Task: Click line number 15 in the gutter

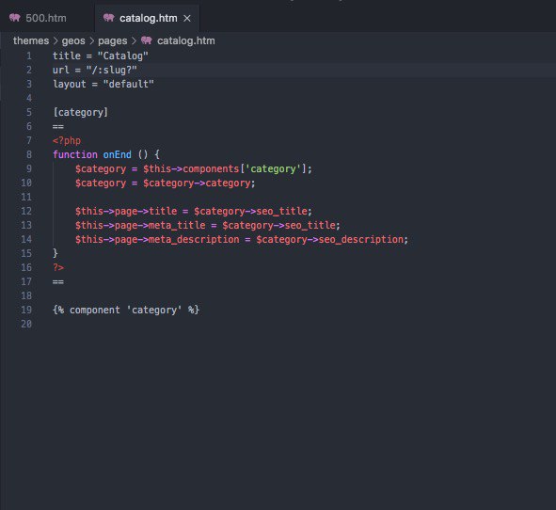Action: 26,253
